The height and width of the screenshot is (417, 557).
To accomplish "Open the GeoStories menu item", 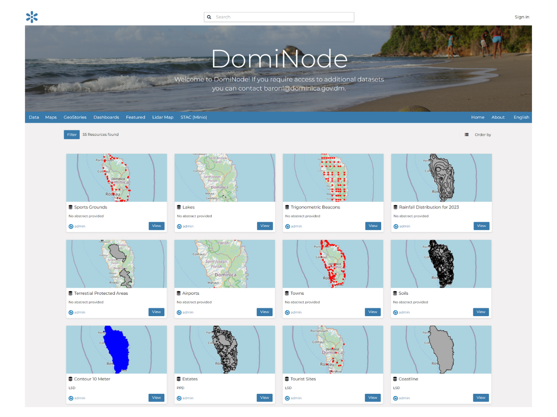I will 75,117.
